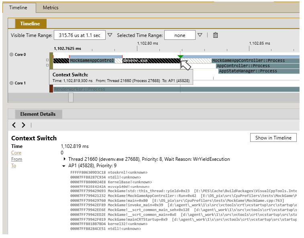Select the MockGameAppControl block on Core 0
Viewport: 304px width, 238px height.
tap(92, 61)
